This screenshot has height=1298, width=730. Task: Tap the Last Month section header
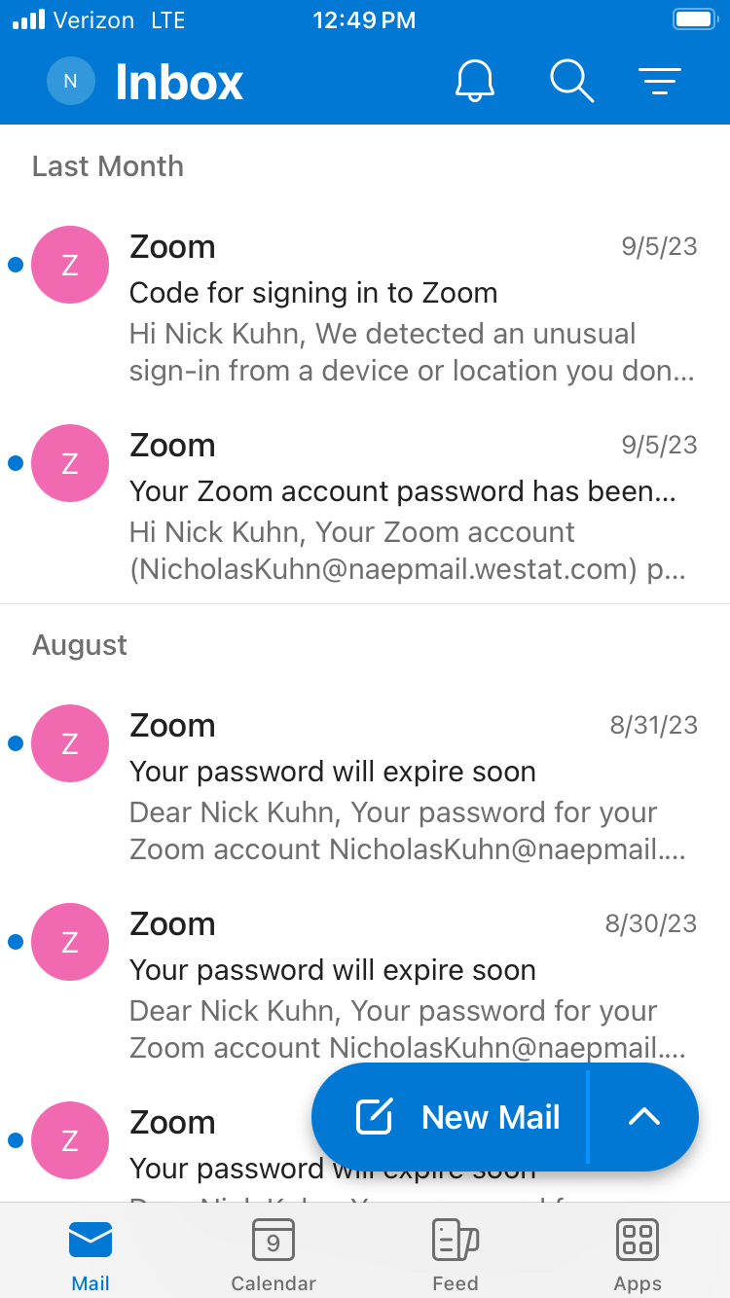point(108,166)
